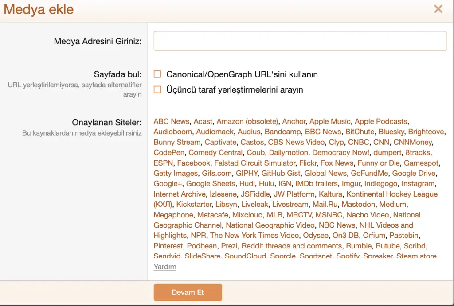Open the CodePen link
454x306 pixels.
pyautogui.click(x=169, y=152)
